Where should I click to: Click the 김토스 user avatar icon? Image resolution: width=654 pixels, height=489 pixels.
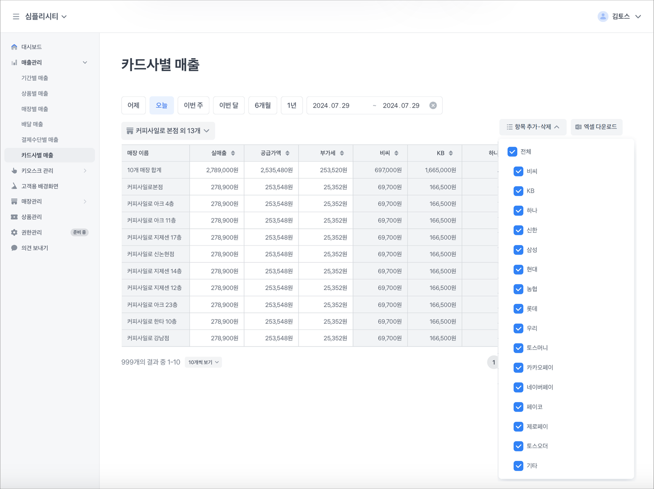pos(603,16)
